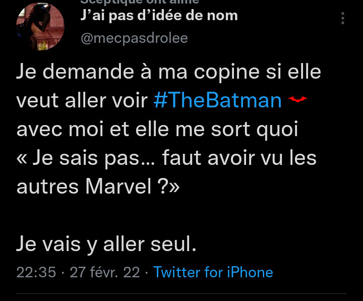This screenshot has width=363, height=301.
Task: Open the three-dot more options menu
Action: pos(343,19)
